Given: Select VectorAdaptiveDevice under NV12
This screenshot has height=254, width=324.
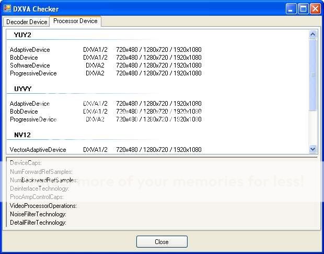Looking at the screenshot, I should click(38, 150).
